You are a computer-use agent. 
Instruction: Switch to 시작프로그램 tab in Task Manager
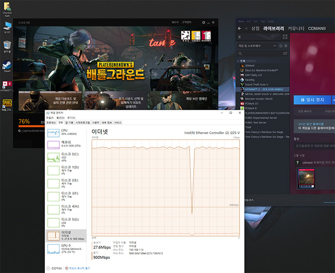pyautogui.click(x=83, y=123)
